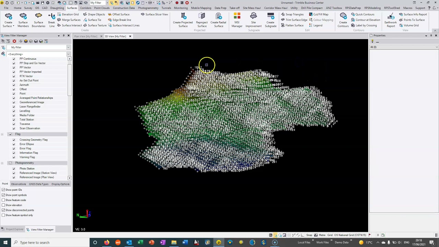Open the Reproject Surface tool
This screenshot has width=439, height=247.
pyautogui.click(x=202, y=20)
